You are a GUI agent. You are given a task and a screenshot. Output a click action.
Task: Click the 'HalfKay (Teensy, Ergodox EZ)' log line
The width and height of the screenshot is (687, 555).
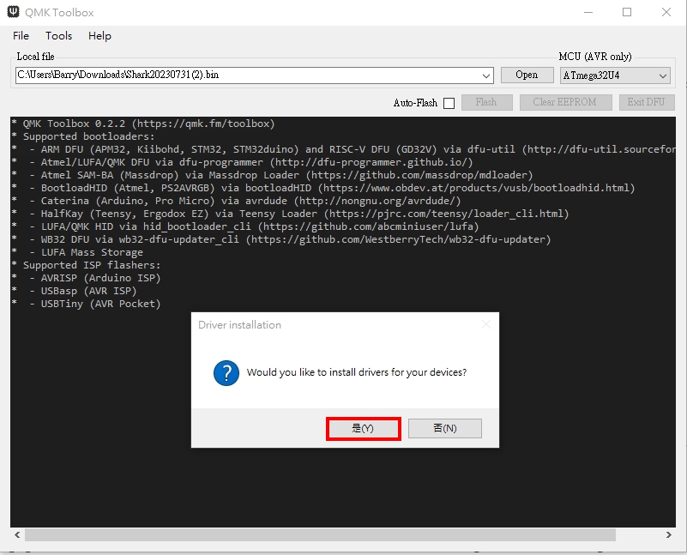click(x=291, y=214)
